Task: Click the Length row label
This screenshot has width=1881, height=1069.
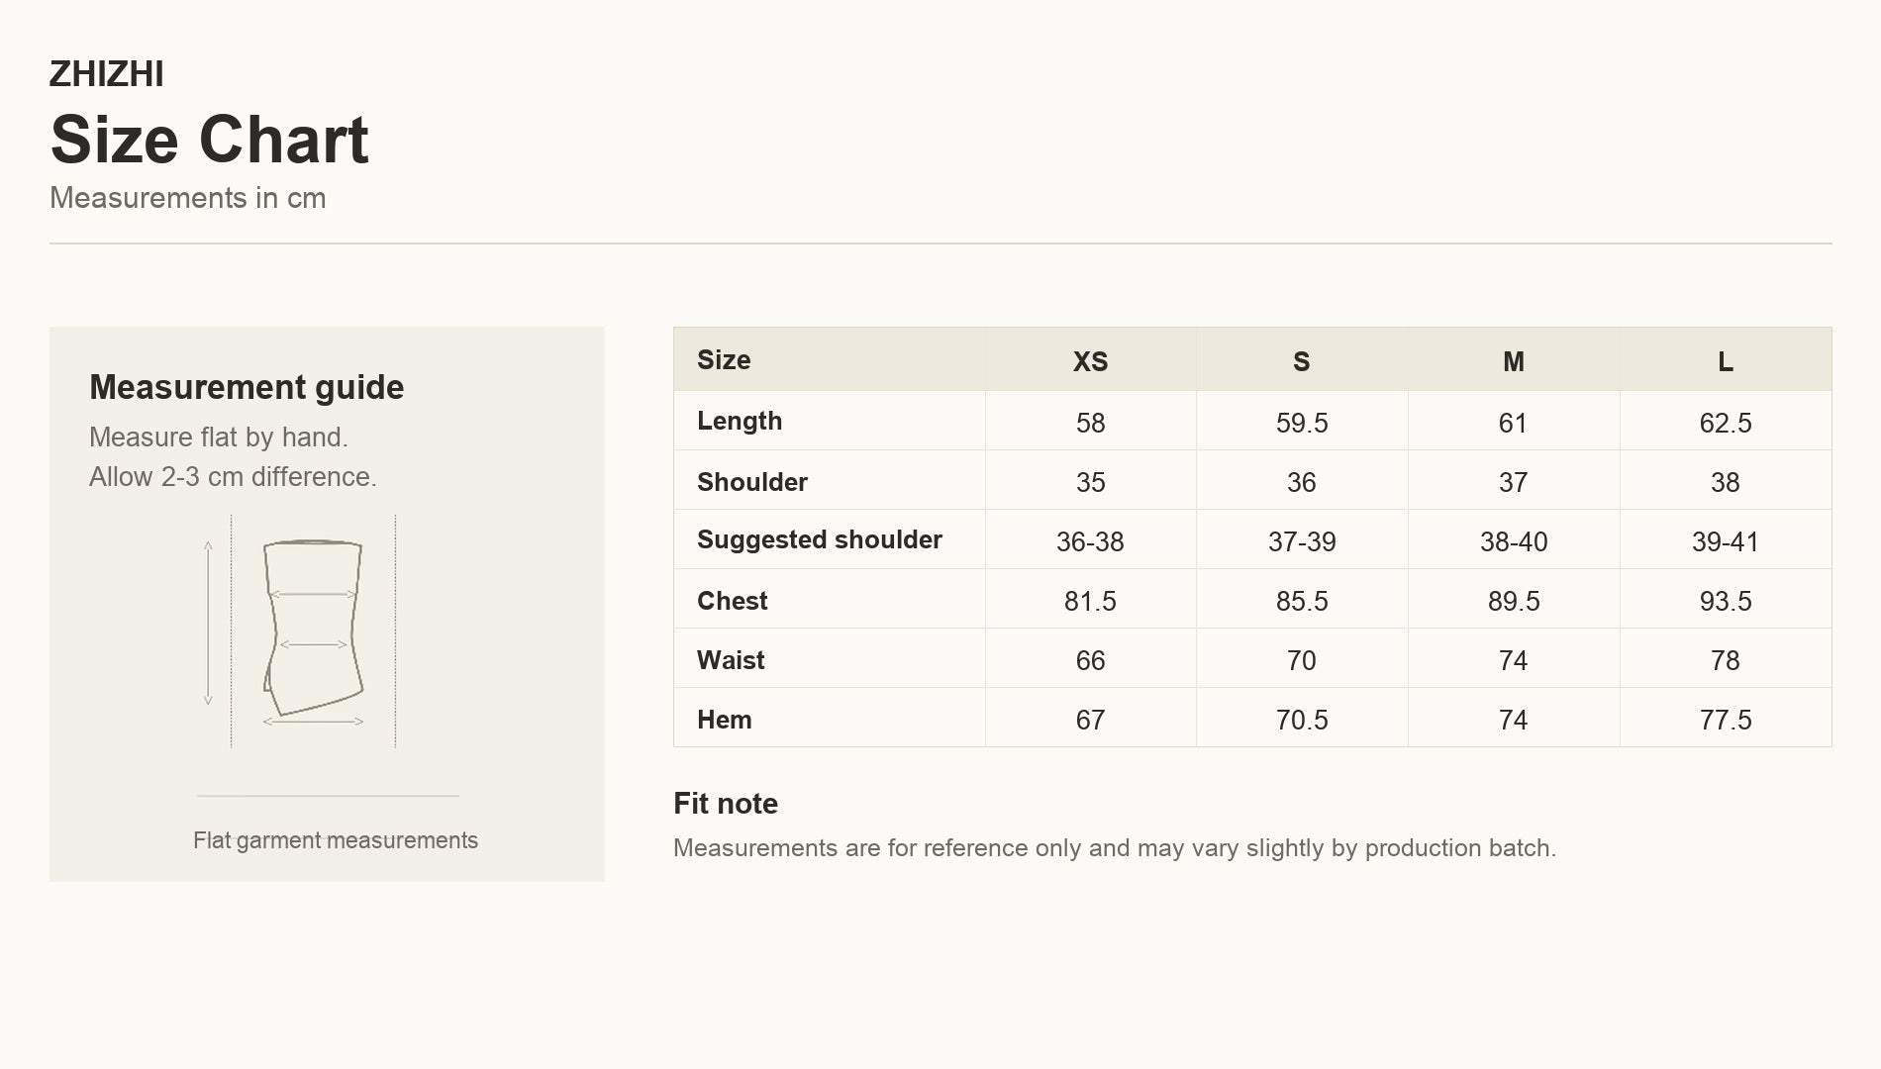Action: (740, 421)
